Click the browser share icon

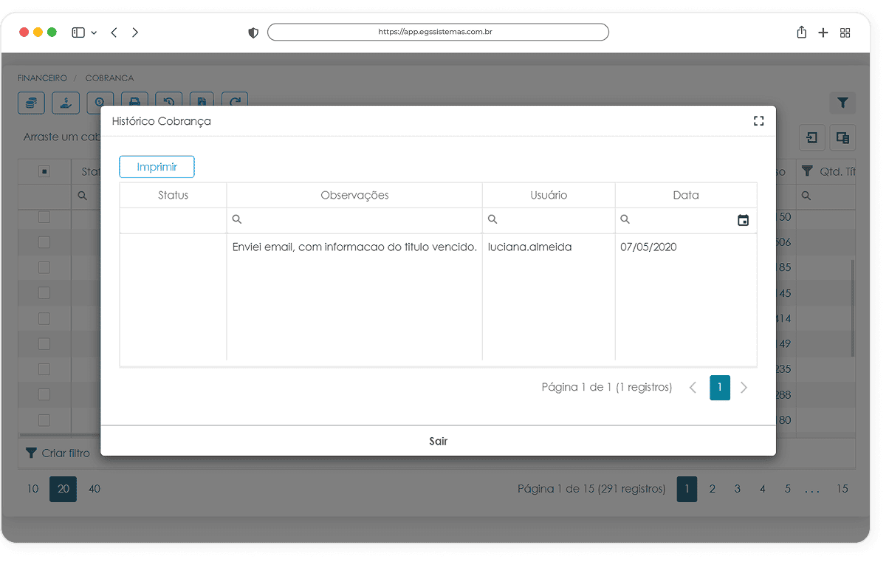point(802,32)
